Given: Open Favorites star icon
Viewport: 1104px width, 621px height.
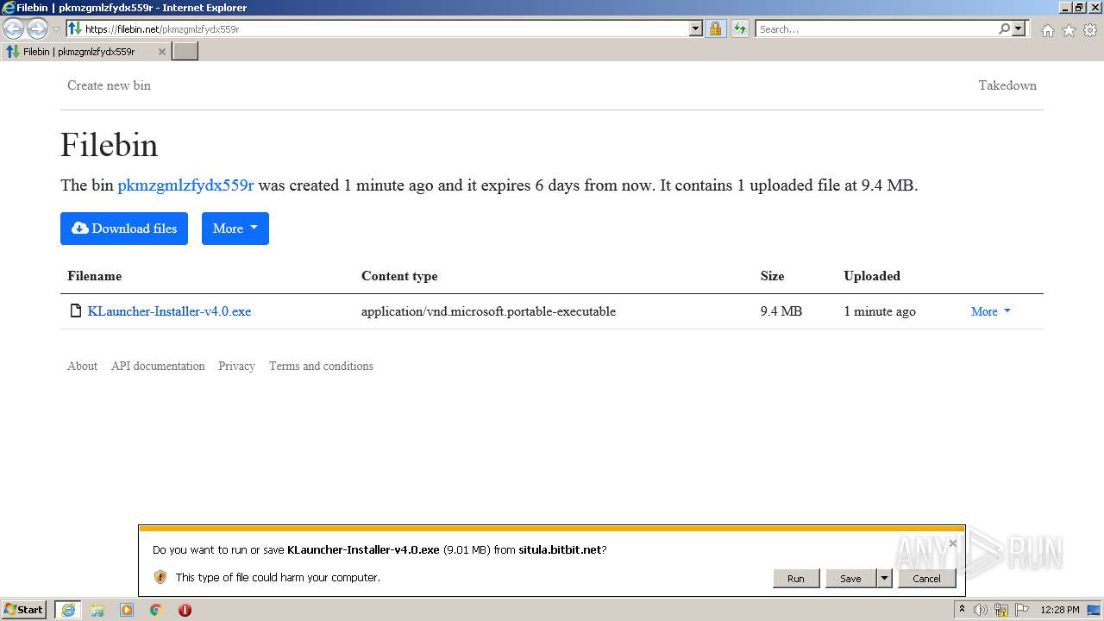Looking at the screenshot, I should [x=1069, y=30].
